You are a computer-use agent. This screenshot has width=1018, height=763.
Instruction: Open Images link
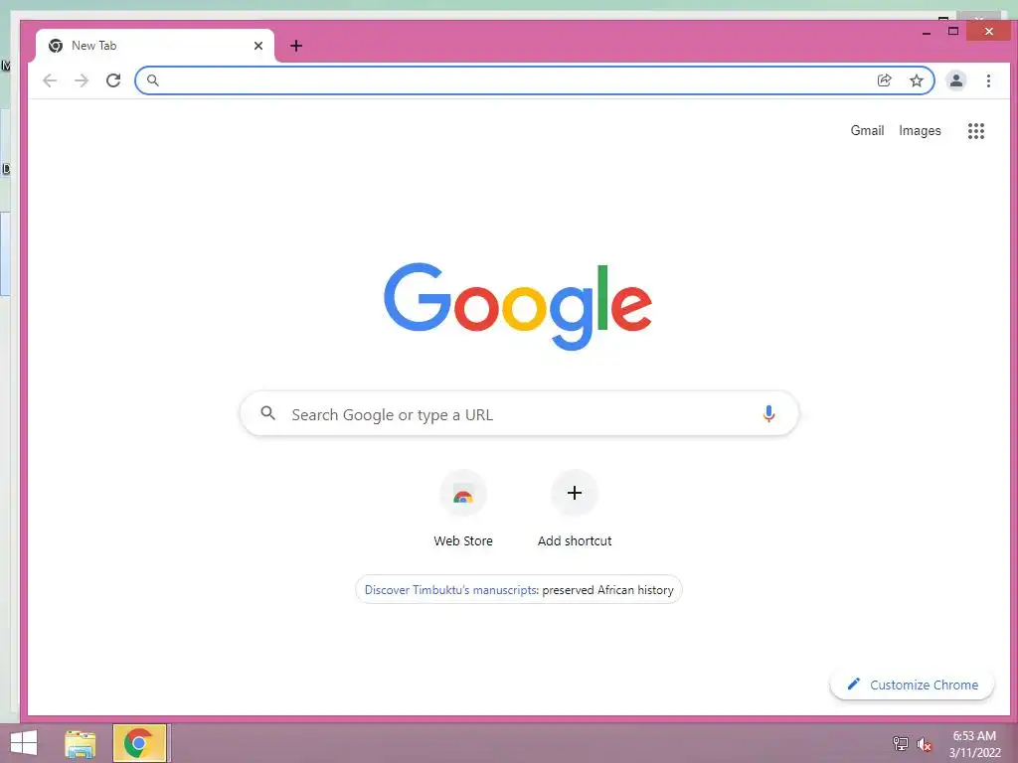[x=920, y=130]
